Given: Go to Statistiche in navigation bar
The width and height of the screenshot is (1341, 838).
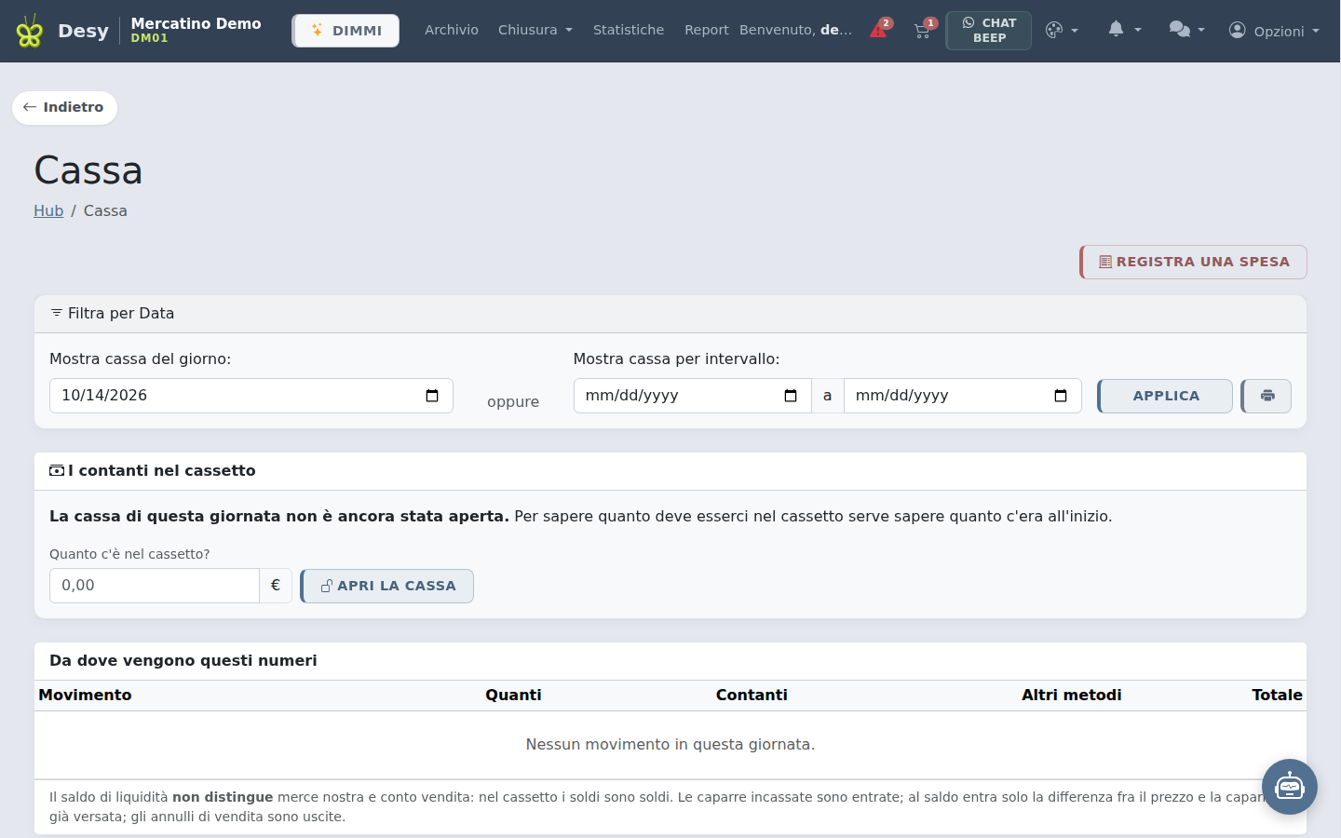Looking at the screenshot, I should pyautogui.click(x=629, y=30).
